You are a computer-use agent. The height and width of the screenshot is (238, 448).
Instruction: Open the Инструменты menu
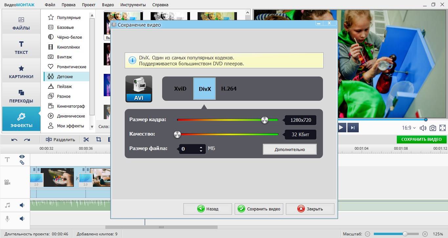tap(133, 5)
